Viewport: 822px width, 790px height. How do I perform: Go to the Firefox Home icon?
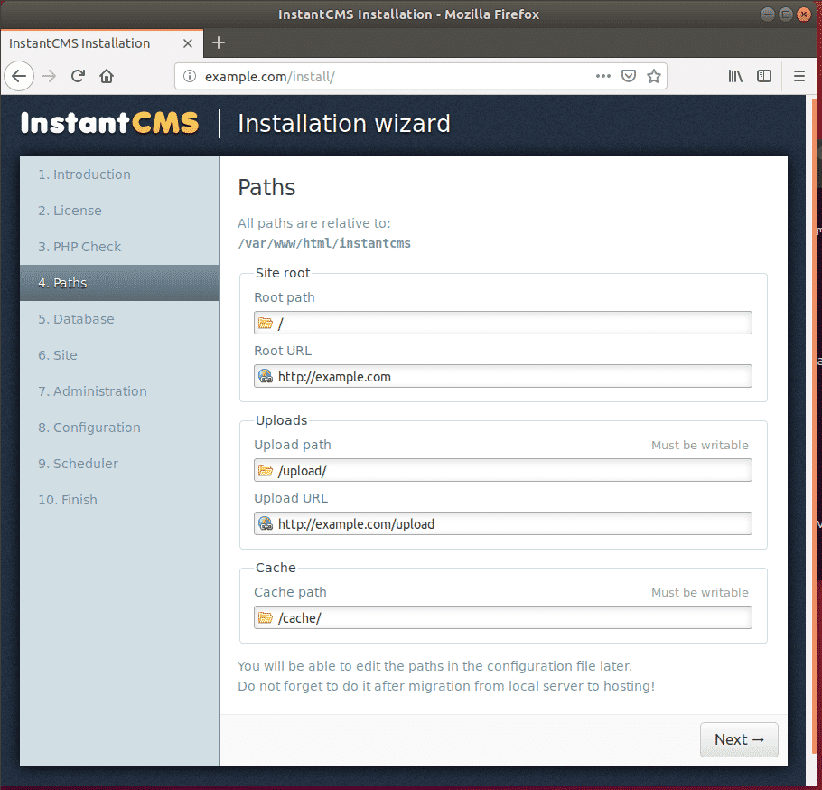[x=107, y=76]
